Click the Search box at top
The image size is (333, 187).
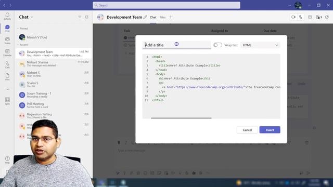pyautogui.click(x=166, y=5)
